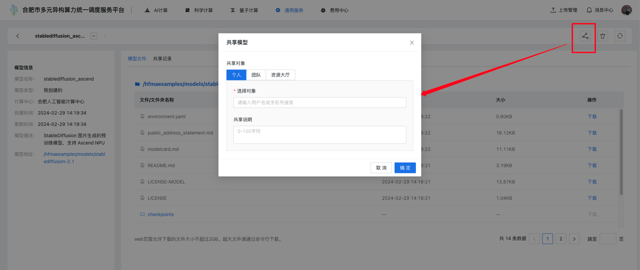This screenshot has height=270, width=640.
Task: Select the 团队 share target option
Action: coord(256,75)
